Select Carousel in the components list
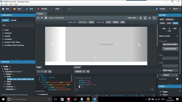This screenshot has height=102, width=182. pyautogui.click(x=8, y=33)
